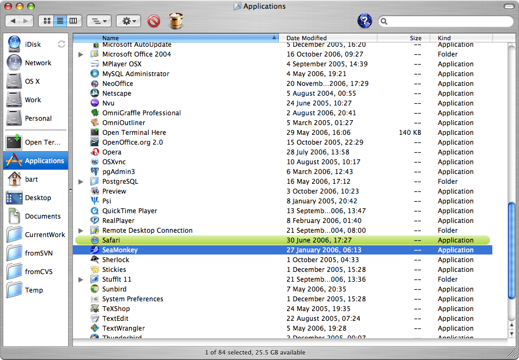Select Nvu application icon
The height and width of the screenshot is (360, 519).
pos(95,103)
